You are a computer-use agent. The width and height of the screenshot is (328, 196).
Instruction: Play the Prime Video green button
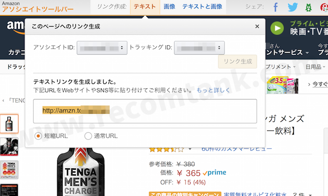pyautogui.click(x=277, y=28)
